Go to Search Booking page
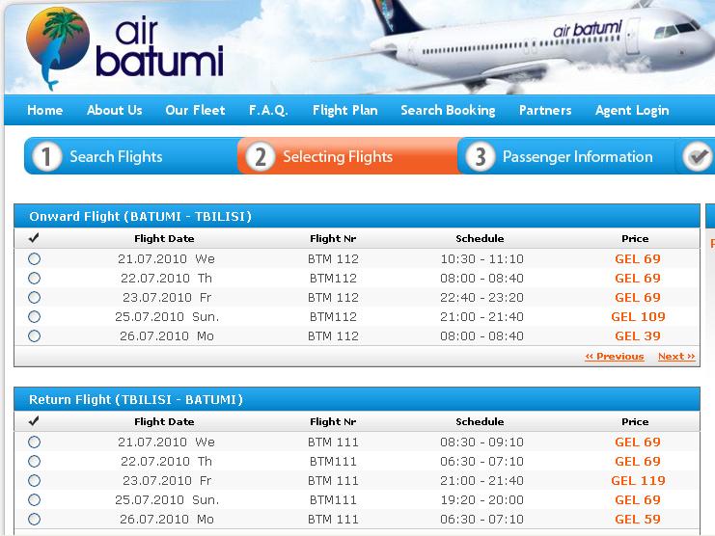 (x=448, y=110)
